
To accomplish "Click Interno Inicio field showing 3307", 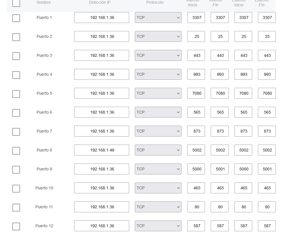I will 196,18.
